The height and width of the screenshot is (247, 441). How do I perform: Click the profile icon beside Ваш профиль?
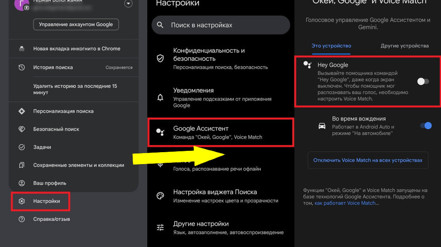point(22,183)
